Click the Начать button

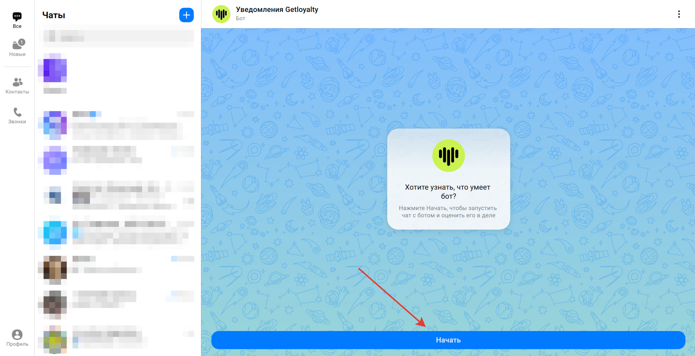point(448,340)
